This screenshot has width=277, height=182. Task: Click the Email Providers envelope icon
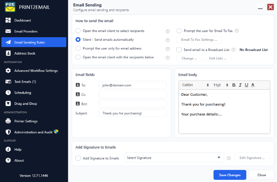(8, 31)
